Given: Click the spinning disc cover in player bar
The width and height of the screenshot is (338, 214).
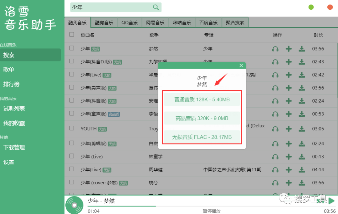Looking at the screenshot, I should pyautogui.click(x=74, y=205).
